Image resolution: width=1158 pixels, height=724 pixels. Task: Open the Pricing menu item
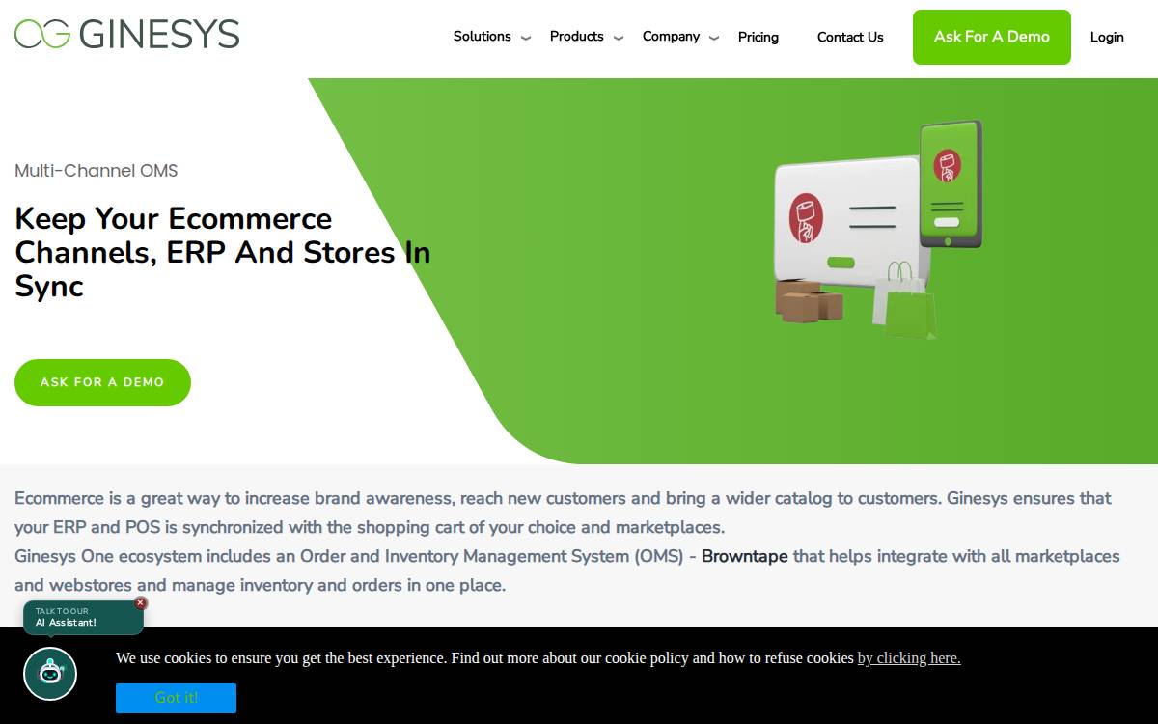[x=758, y=37]
